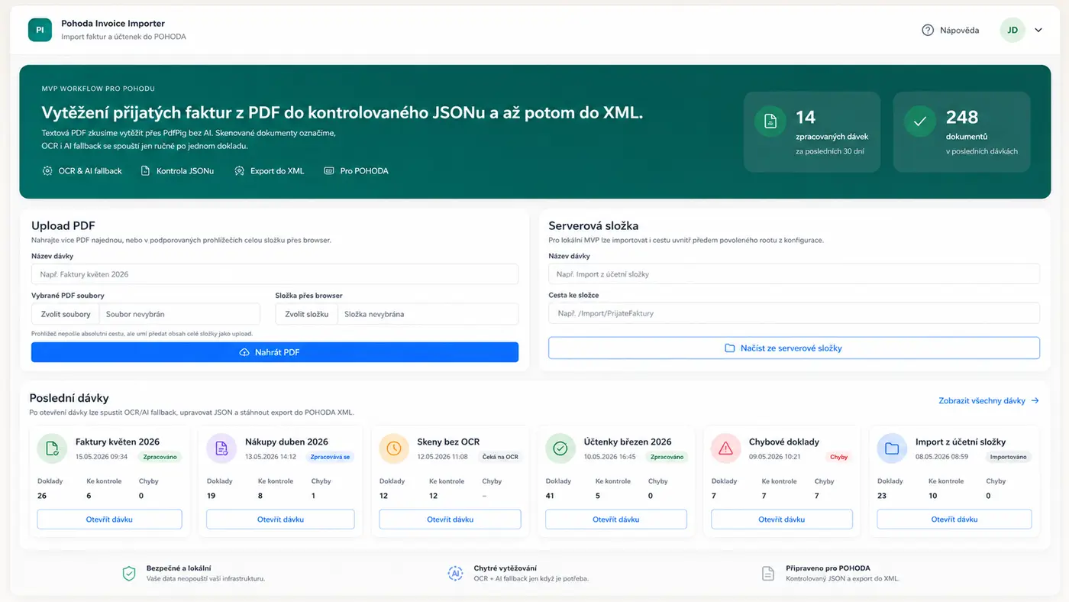
Task: Click the OCR & AI fallback icon
Action: pyautogui.click(x=47, y=171)
